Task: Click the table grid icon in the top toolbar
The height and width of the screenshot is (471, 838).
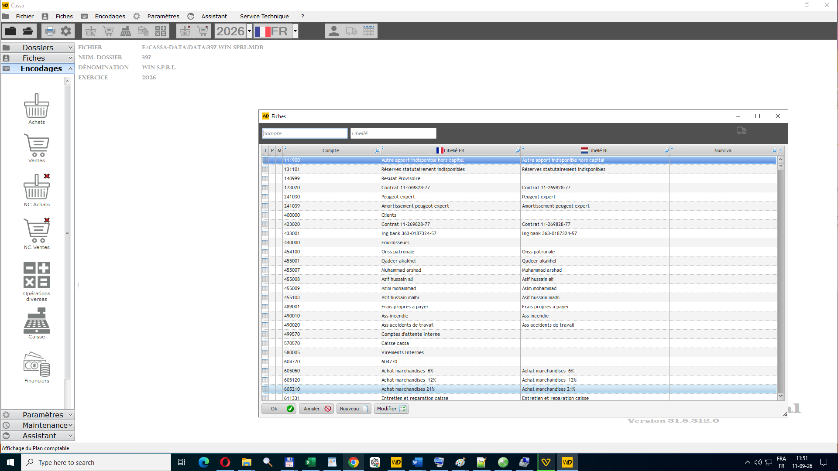Action: [369, 31]
